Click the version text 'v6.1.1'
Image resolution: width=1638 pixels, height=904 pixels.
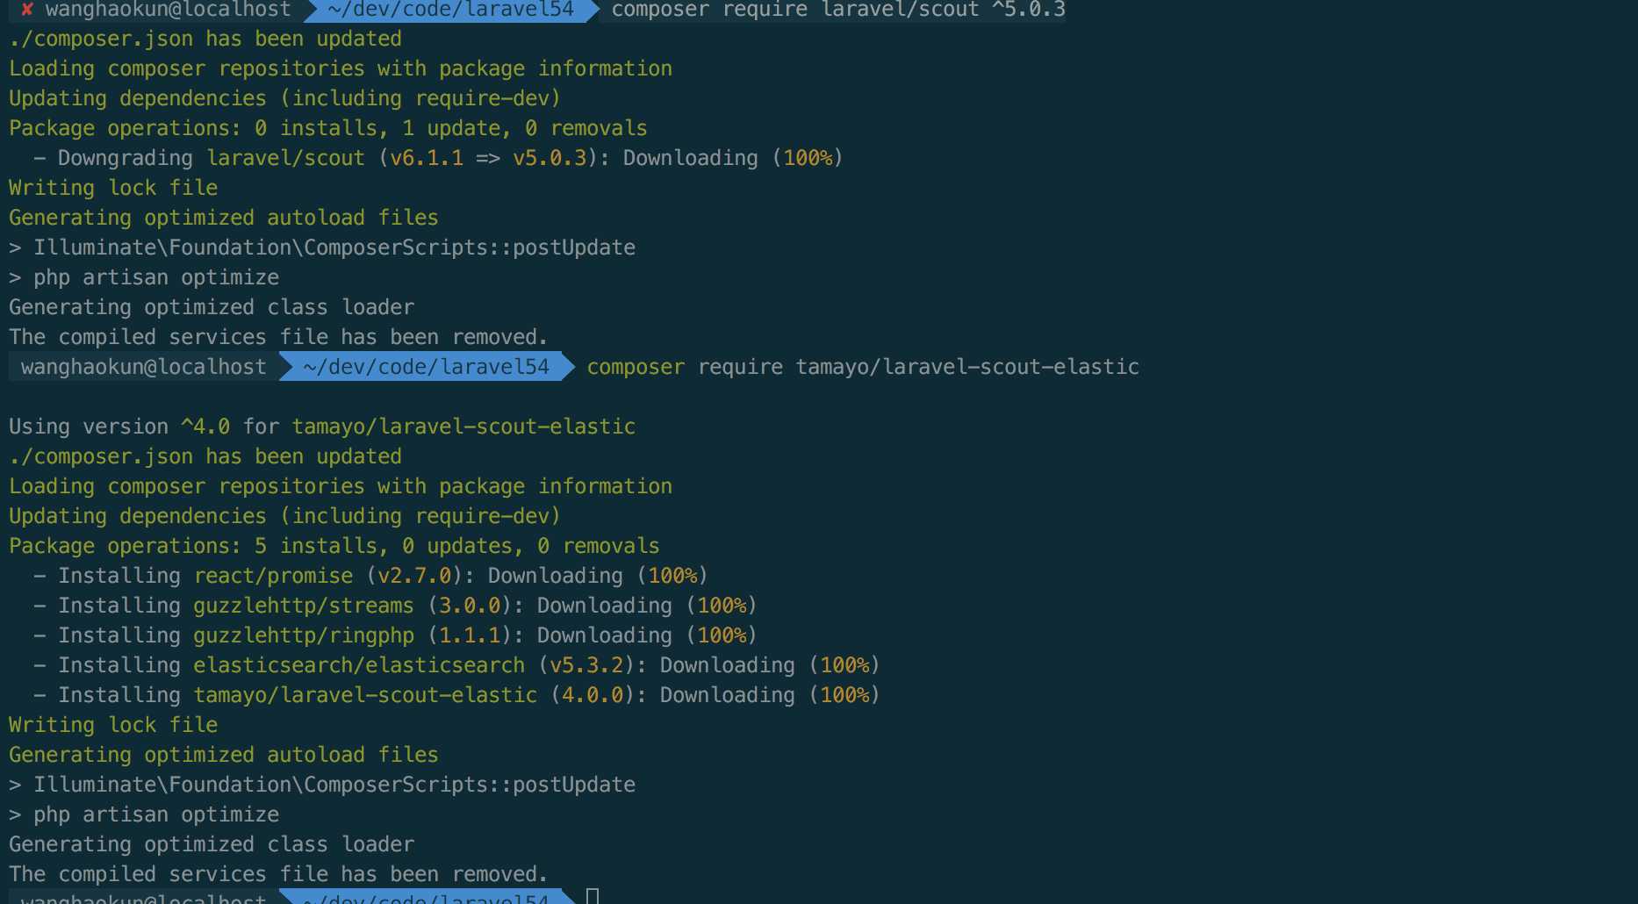(x=427, y=158)
